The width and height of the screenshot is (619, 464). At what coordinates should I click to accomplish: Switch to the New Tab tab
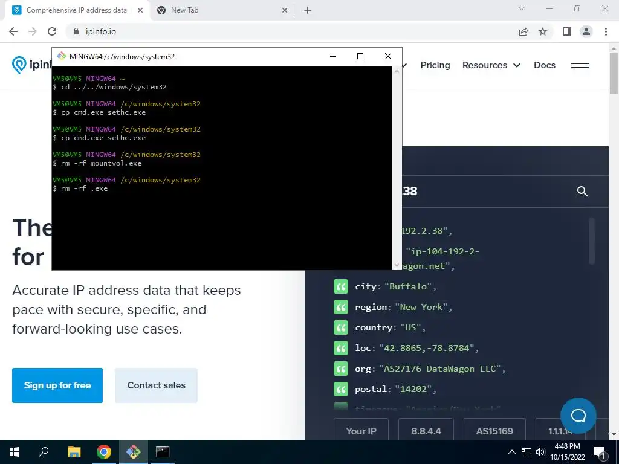222,10
